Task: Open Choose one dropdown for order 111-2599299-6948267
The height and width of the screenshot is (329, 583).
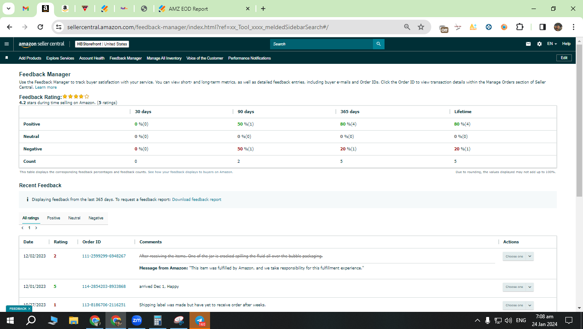Action: pos(518,256)
